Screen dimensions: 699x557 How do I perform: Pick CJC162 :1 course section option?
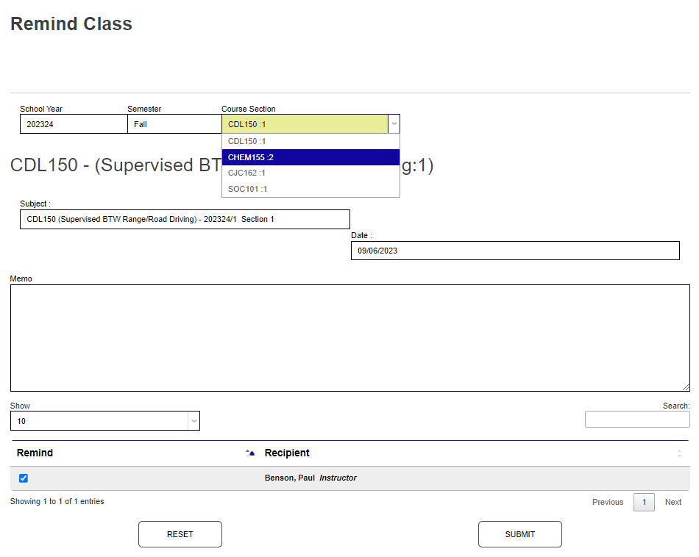tap(311, 173)
